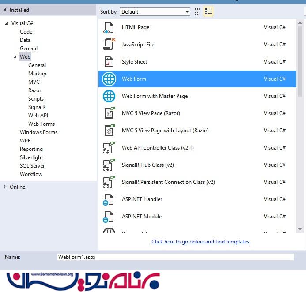306x292 pixels.
Task: Choose the ASP.NET Handler icon
Action: [x=109, y=199]
